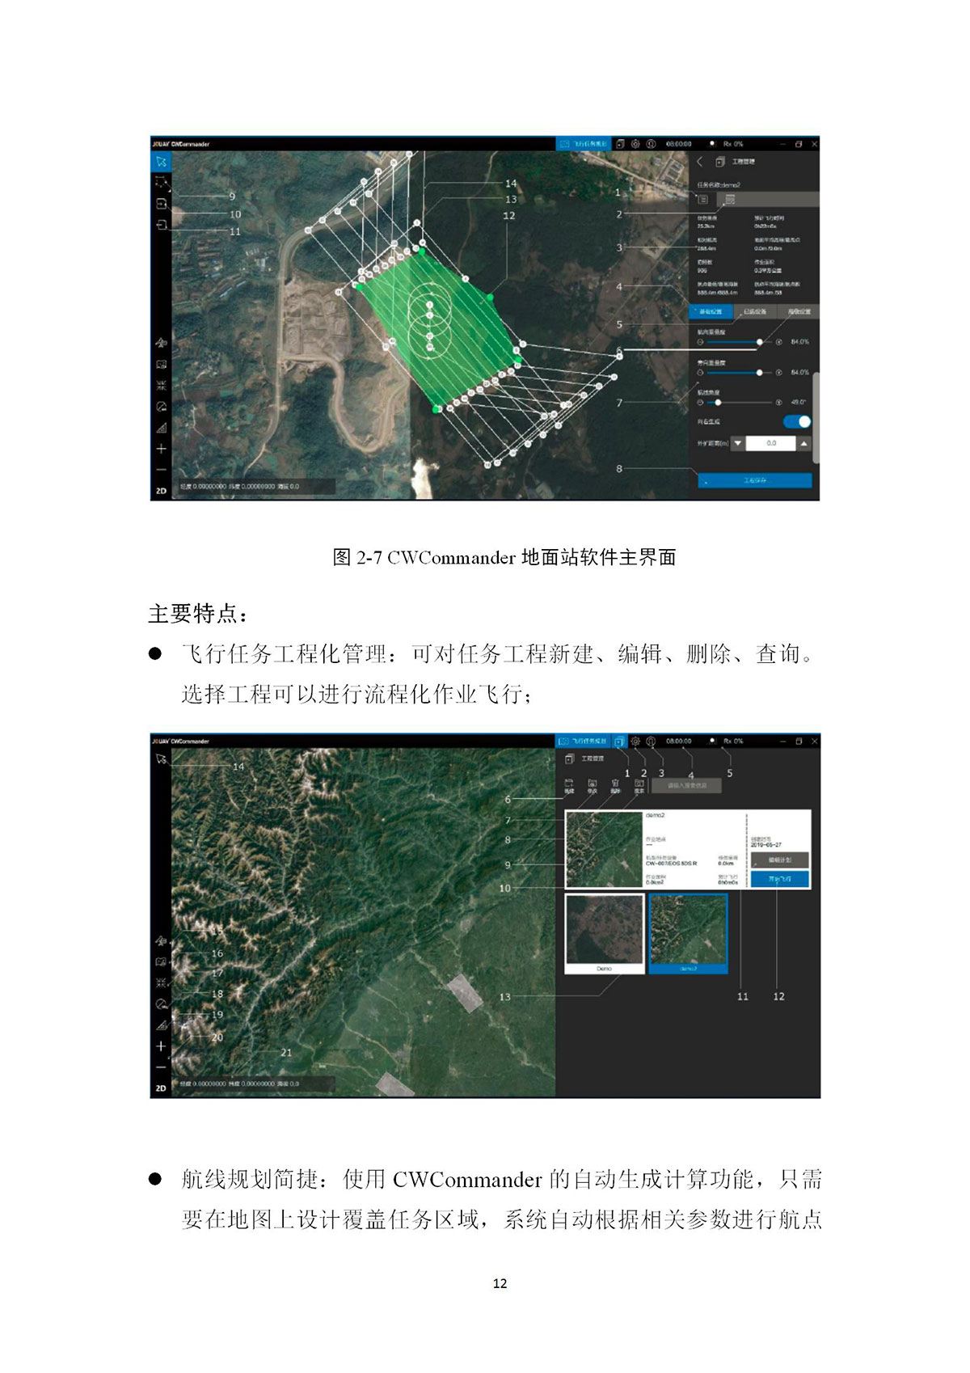
Task: Increase 航线角度 with its plus button
Action: [x=779, y=402]
